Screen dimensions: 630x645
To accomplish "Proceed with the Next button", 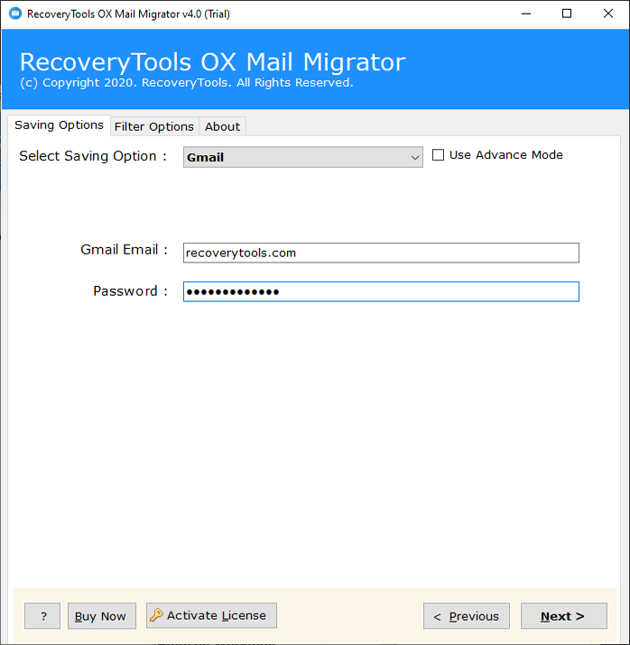I will (x=564, y=616).
